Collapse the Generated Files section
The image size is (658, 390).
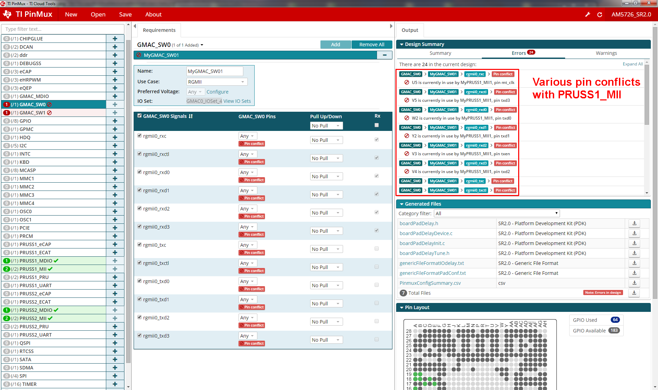402,204
